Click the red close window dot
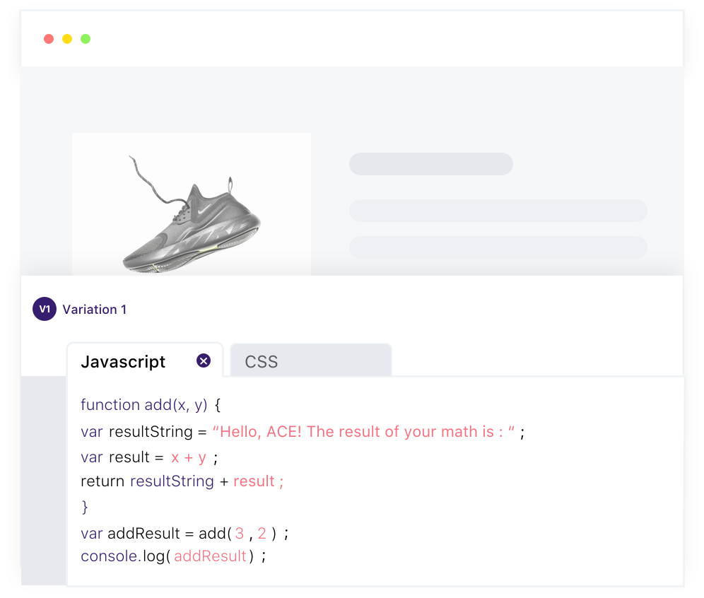Image resolution: width=704 pixels, height=598 pixels. click(49, 39)
